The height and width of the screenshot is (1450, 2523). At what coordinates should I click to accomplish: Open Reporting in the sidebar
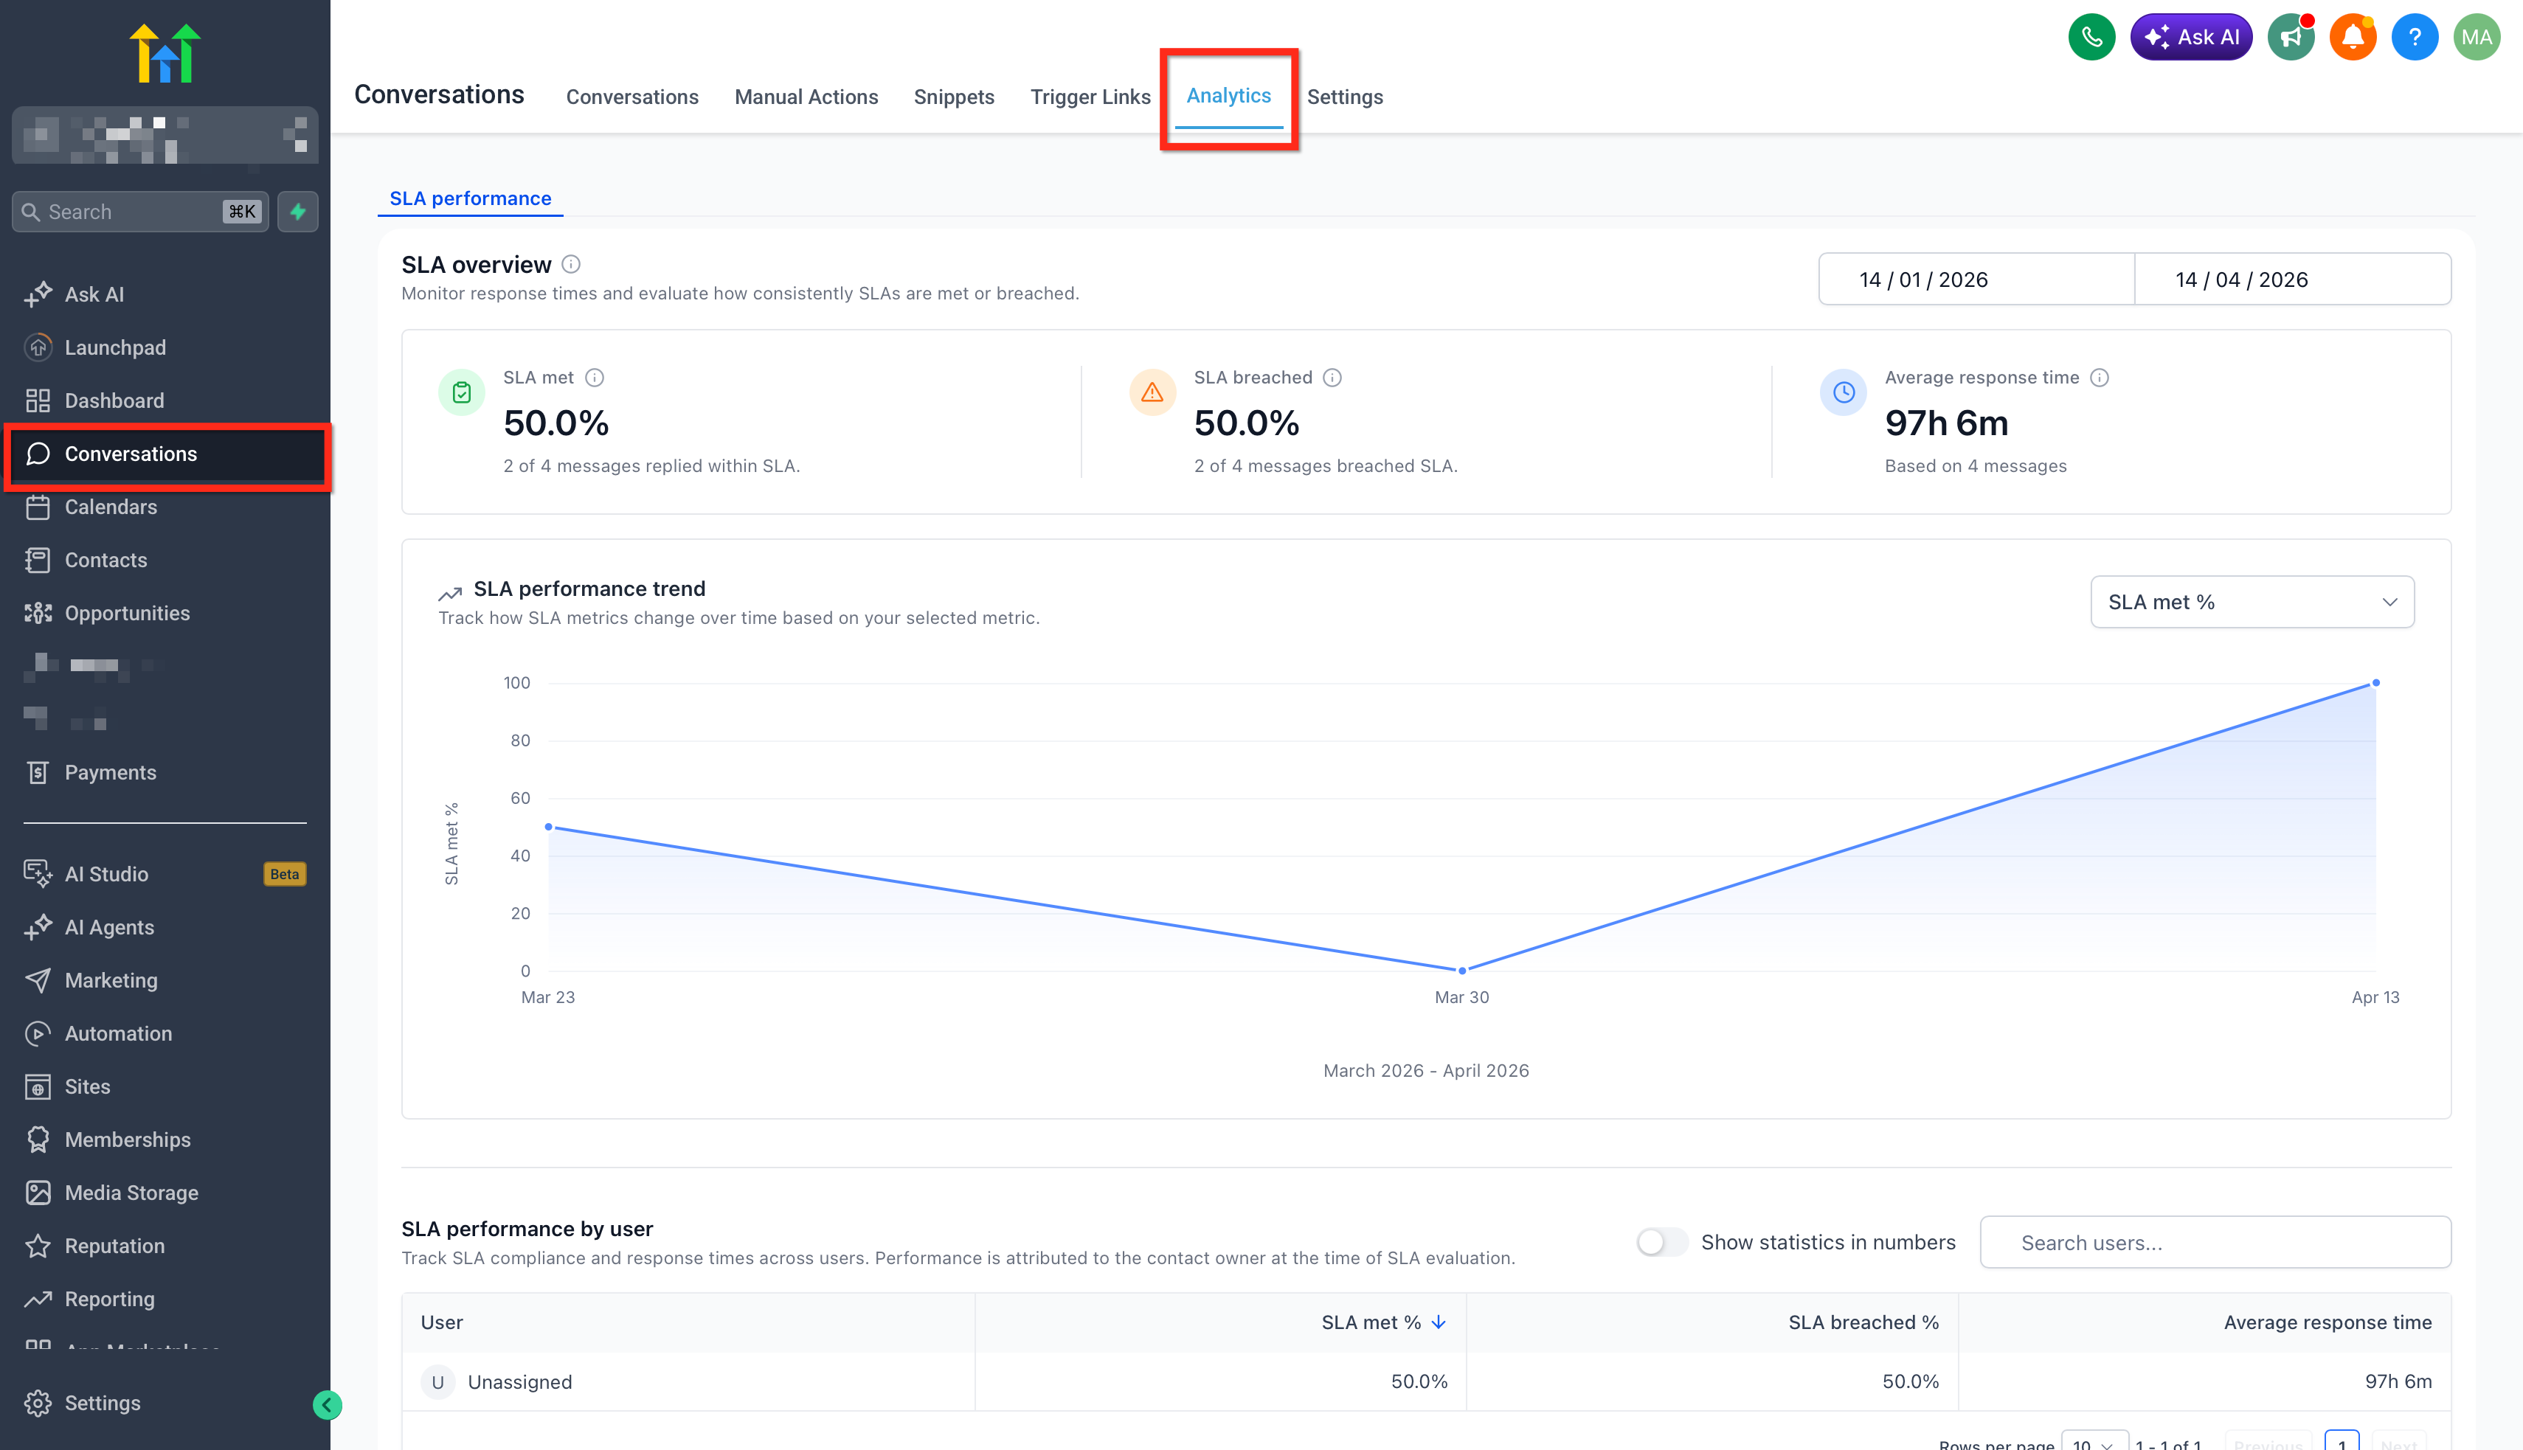click(110, 1299)
